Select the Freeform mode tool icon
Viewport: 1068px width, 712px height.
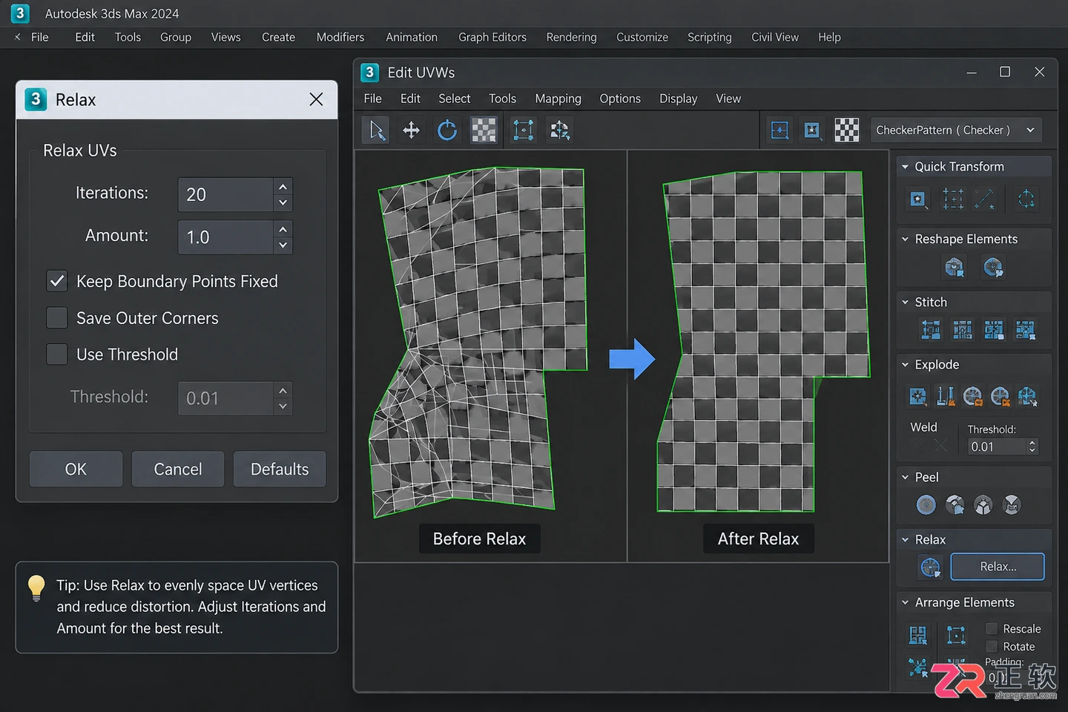tap(523, 131)
